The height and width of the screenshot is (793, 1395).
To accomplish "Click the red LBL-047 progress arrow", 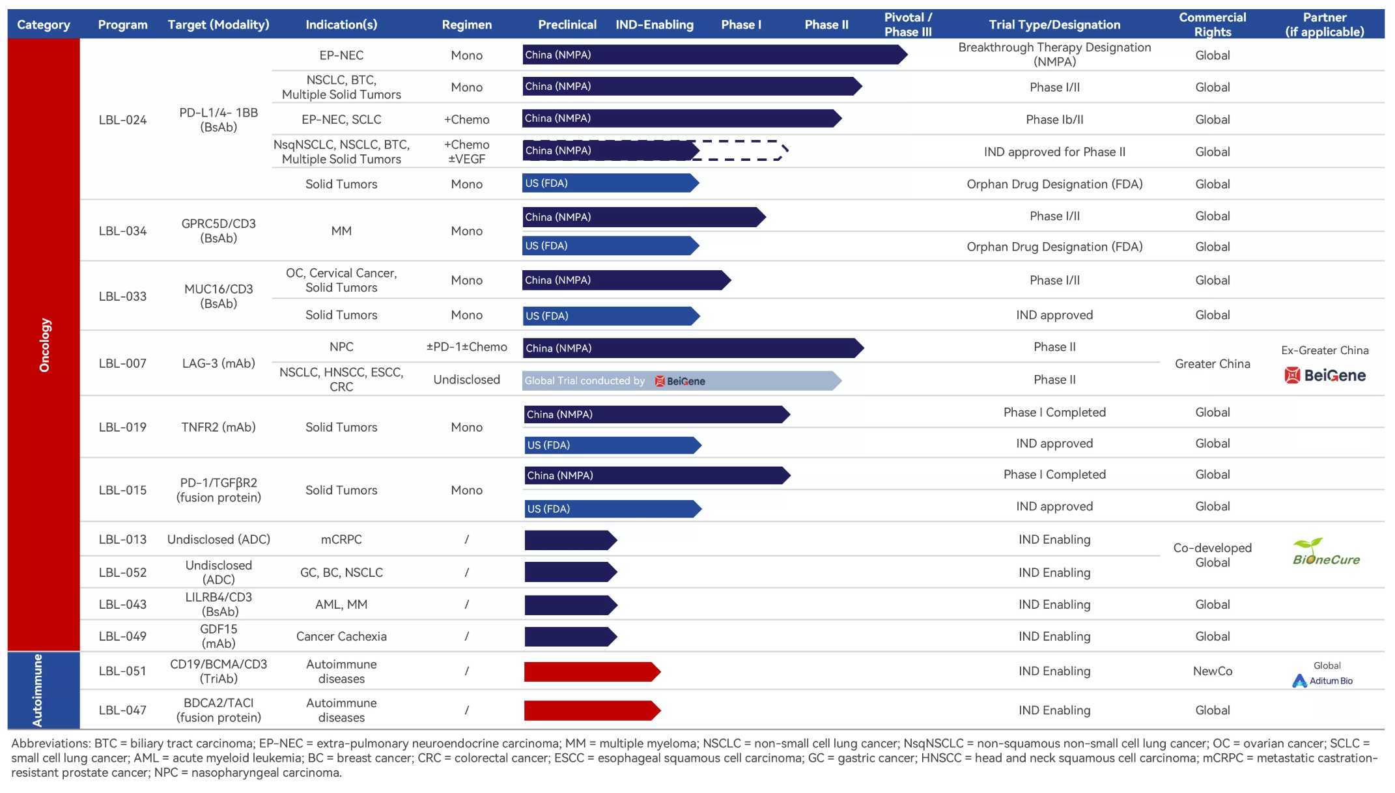I will pyautogui.click(x=591, y=710).
